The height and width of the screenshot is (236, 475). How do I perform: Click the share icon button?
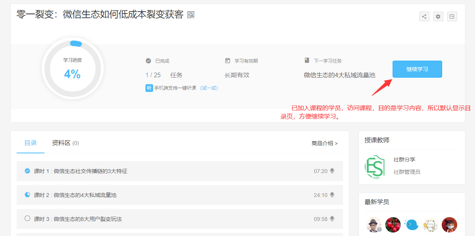coord(424,17)
